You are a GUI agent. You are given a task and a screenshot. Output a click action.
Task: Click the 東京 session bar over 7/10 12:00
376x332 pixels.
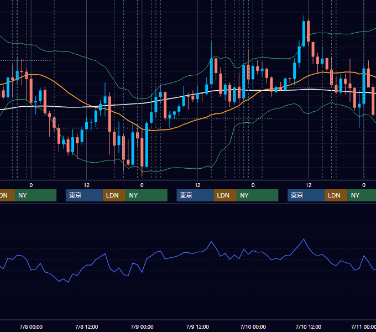click(x=306, y=195)
